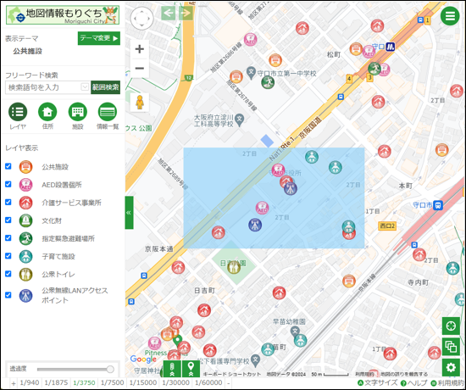Open the 情報一覧 information list
Screen dimensions: 466x390
pos(108,112)
